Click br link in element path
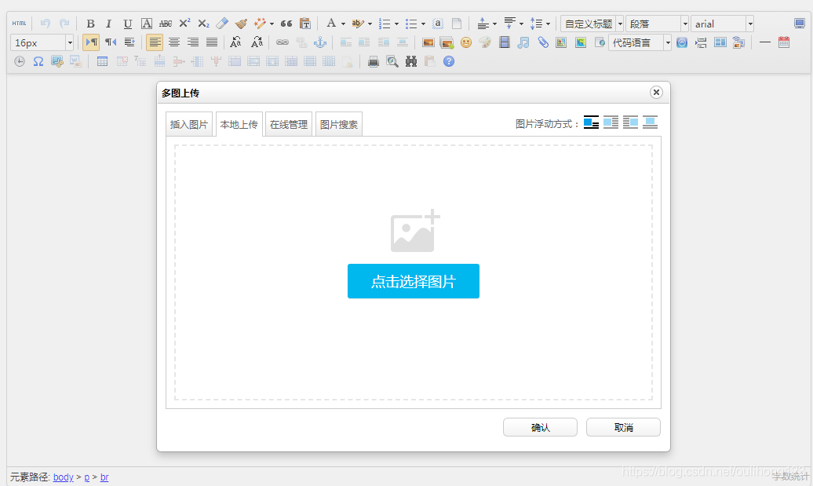The height and width of the screenshot is (486, 813). pos(104,477)
